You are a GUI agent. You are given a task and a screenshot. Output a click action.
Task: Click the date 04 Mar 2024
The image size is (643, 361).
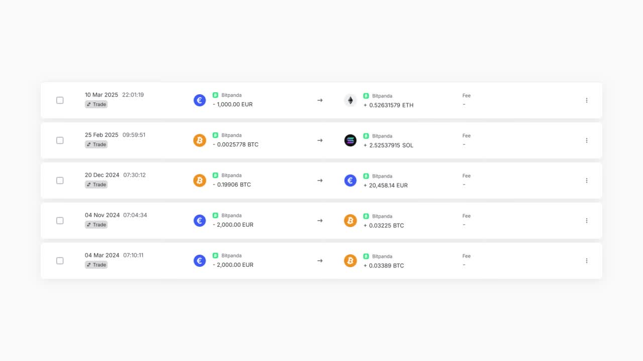tap(102, 255)
